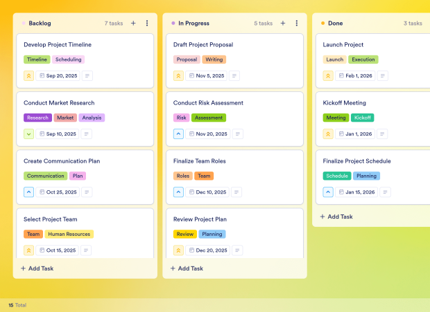Open description icon on Kickoff Meeting card
This screenshot has height=312, width=430.
382,134
